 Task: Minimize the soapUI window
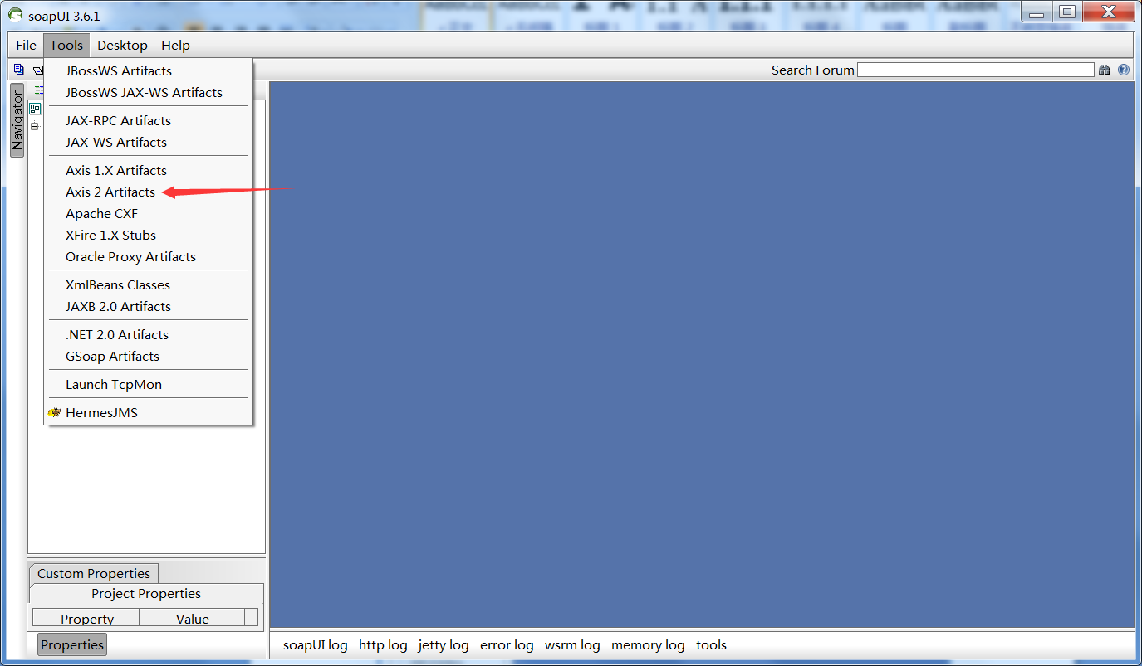pos(1036,12)
